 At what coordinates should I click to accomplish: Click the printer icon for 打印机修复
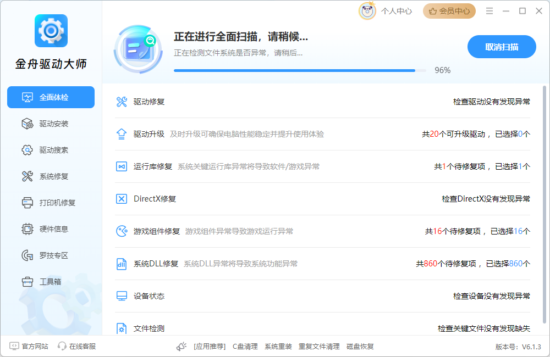tap(28, 203)
